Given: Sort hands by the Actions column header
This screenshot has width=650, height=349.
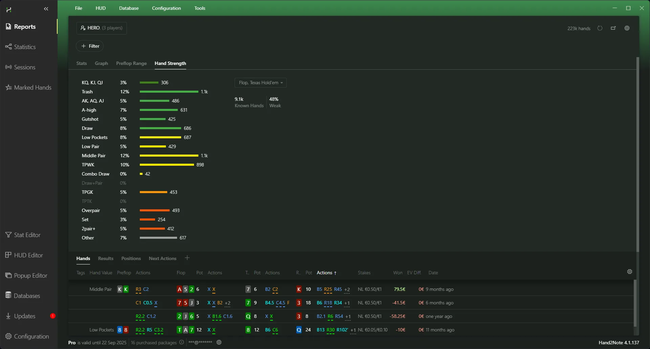Looking at the screenshot, I should click(326, 273).
